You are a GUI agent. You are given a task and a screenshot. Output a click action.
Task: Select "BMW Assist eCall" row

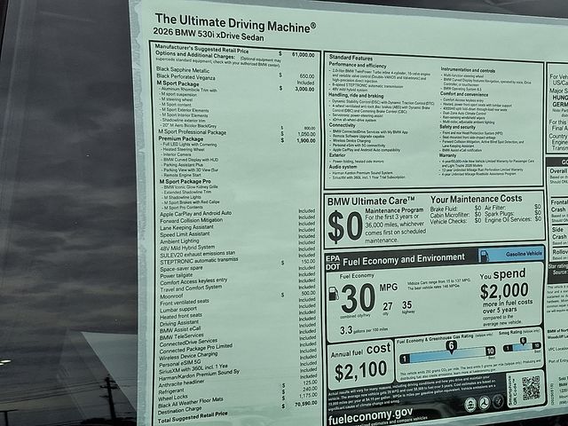[180, 330]
